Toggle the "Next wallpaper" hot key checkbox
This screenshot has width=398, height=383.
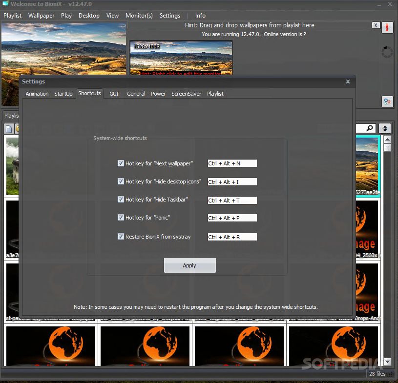[x=121, y=163]
